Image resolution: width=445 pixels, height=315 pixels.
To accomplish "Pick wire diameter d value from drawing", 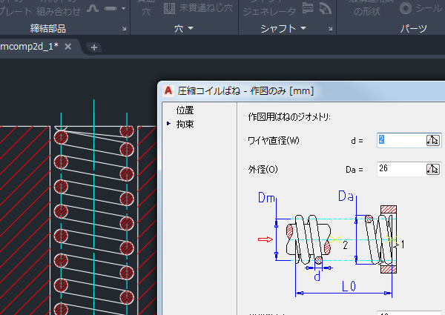I will (x=433, y=140).
